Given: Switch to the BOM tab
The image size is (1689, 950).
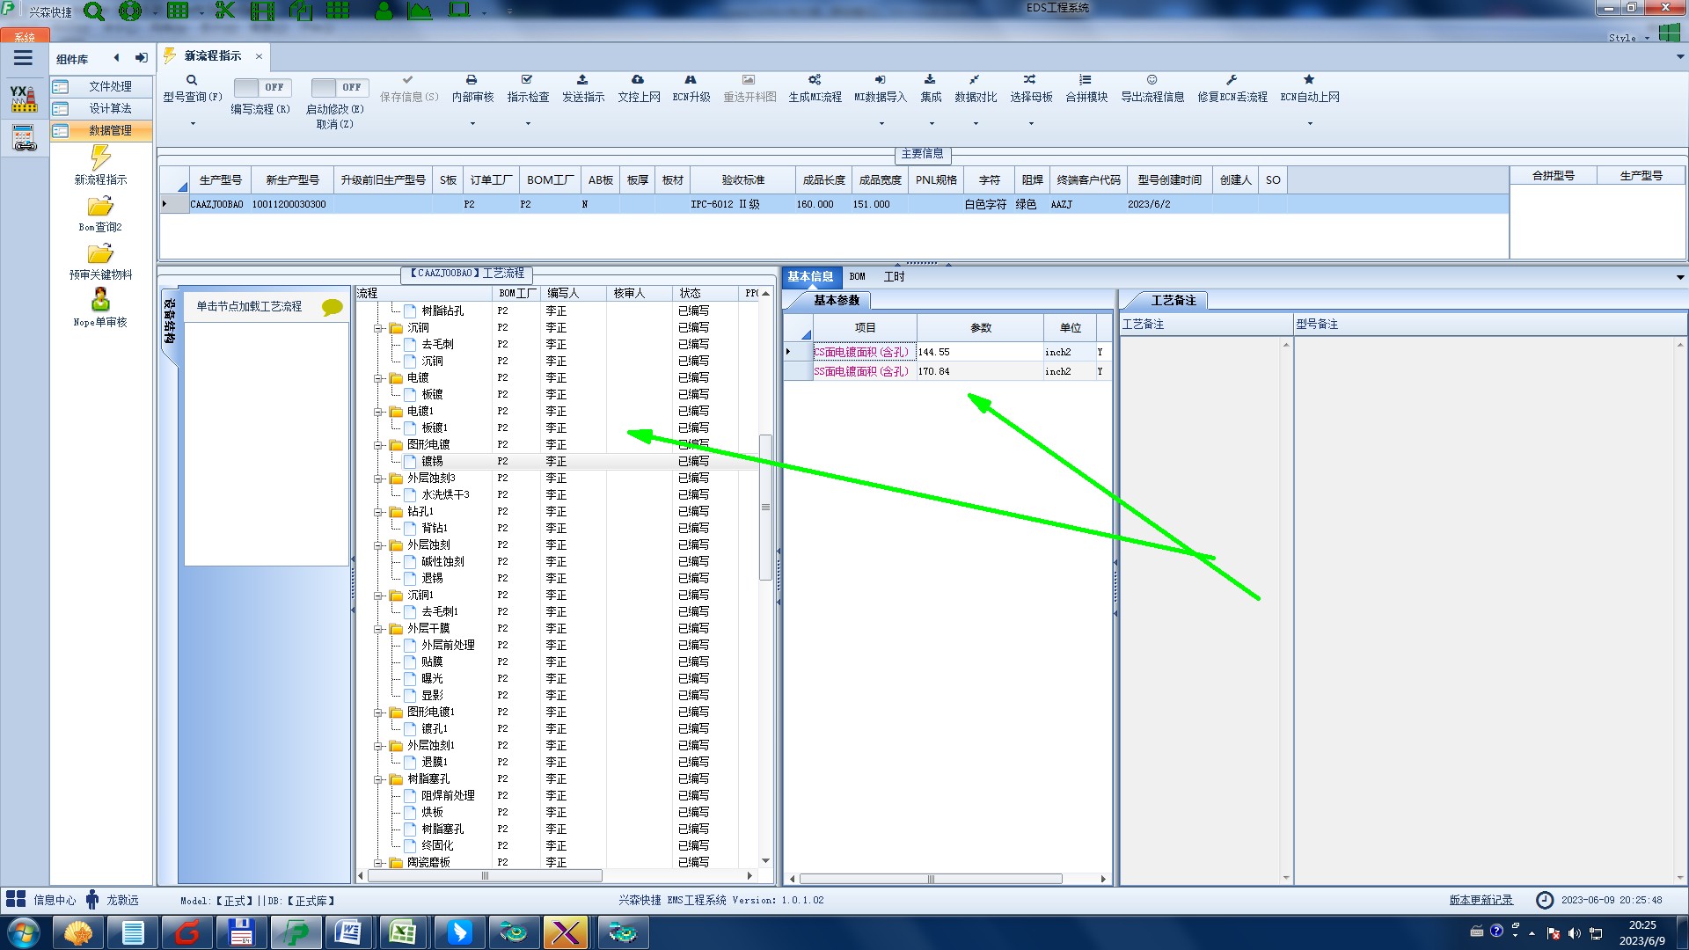Looking at the screenshot, I should (857, 276).
